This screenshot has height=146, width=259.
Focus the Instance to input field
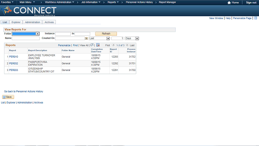tap(83, 34)
